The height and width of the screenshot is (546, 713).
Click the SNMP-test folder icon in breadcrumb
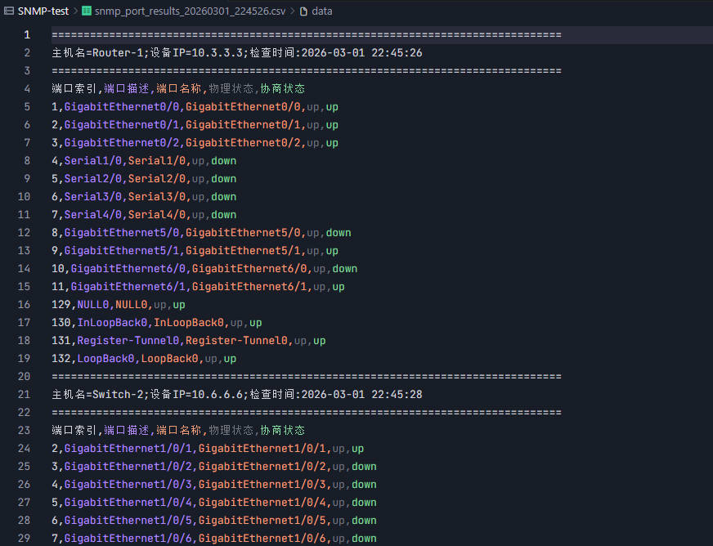click(9, 11)
